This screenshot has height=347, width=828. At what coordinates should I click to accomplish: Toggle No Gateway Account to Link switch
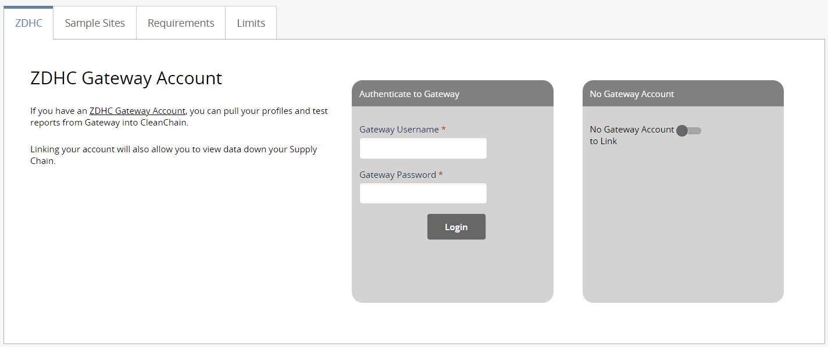coord(688,131)
